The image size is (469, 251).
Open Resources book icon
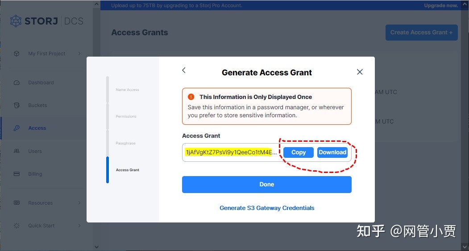(17, 202)
